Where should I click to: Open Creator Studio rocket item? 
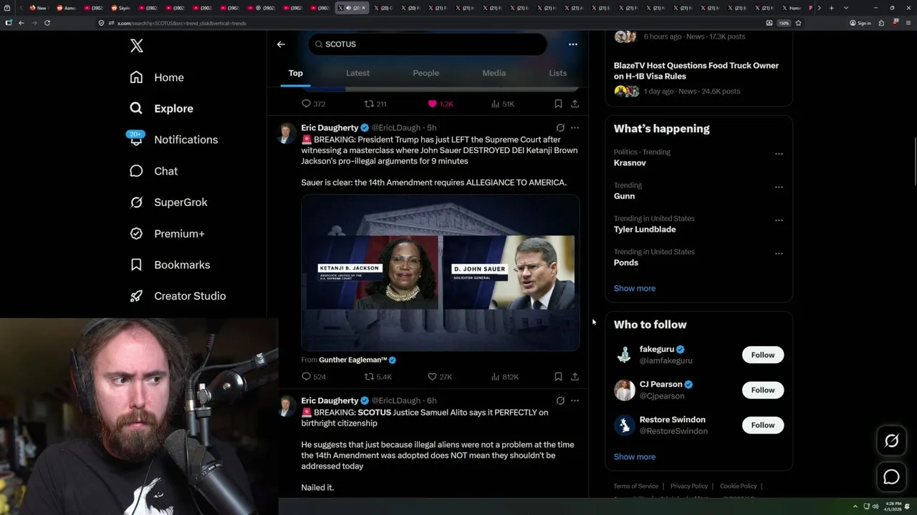tap(178, 296)
